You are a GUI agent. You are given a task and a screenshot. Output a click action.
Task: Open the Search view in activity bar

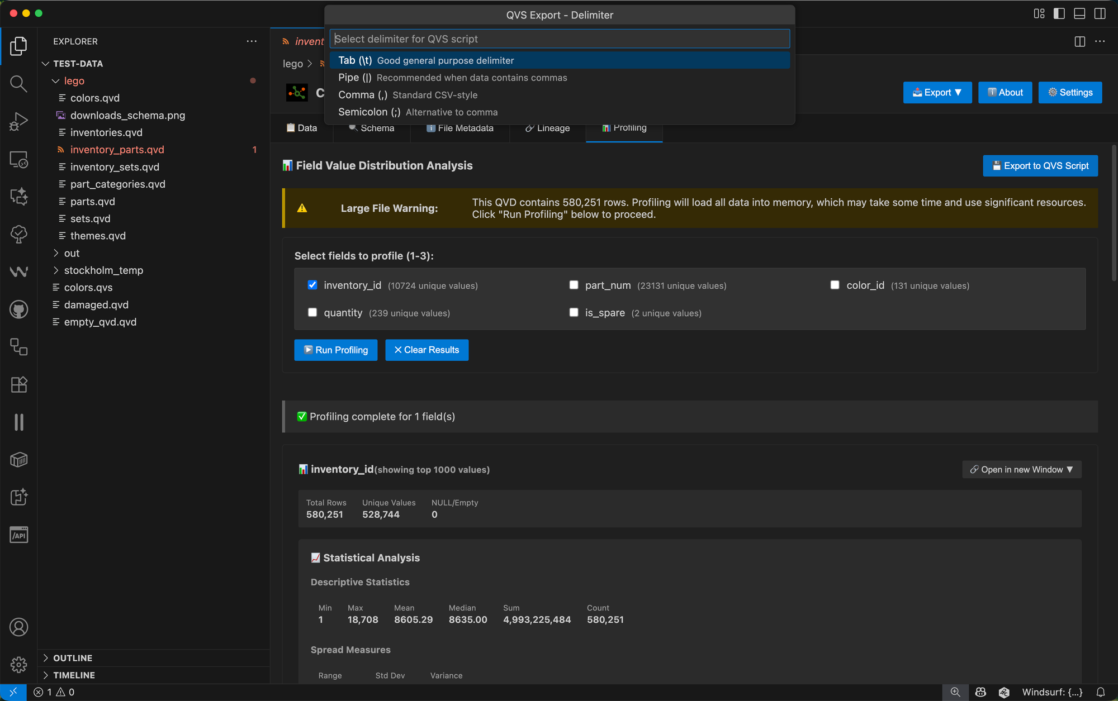point(18,84)
